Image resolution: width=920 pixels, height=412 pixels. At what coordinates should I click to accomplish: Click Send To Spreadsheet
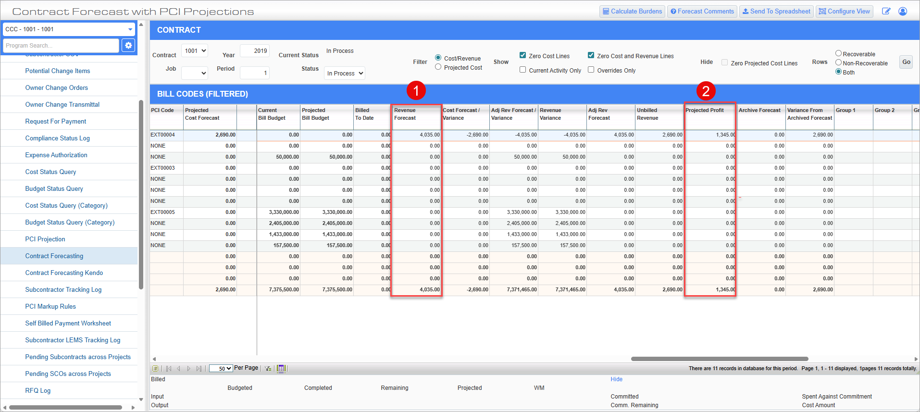(x=776, y=11)
